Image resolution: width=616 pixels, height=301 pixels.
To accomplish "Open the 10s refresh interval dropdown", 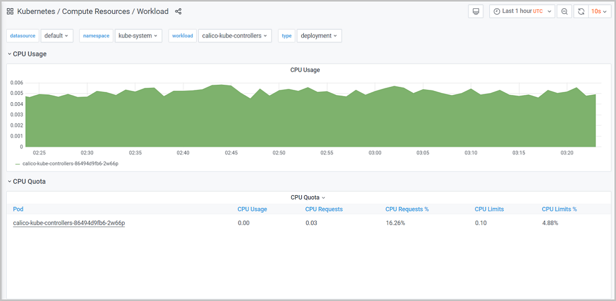I will tap(599, 11).
